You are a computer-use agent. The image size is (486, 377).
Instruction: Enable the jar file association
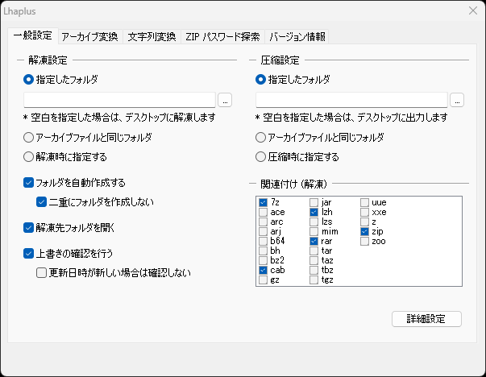click(314, 202)
